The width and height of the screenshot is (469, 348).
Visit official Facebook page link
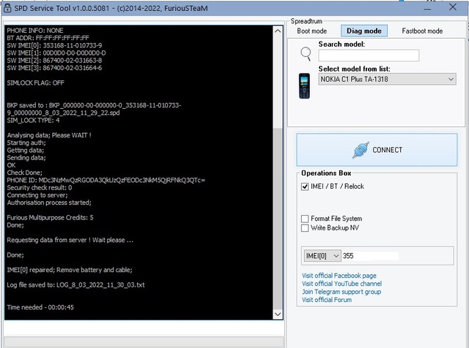coord(339,276)
